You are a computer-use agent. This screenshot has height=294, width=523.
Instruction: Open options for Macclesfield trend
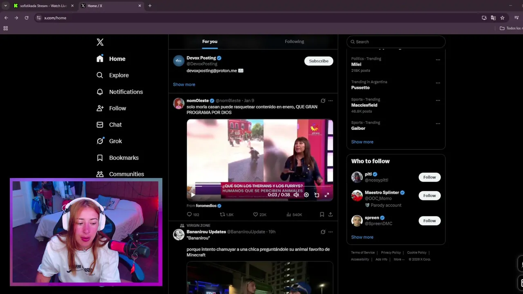[x=438, y=100]
